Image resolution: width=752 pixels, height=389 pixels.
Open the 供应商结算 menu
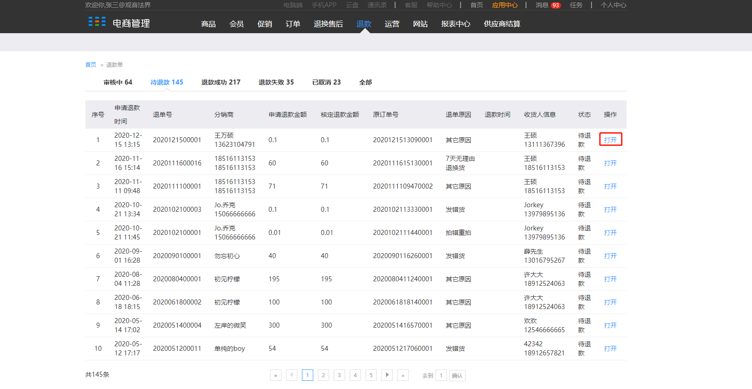coord(502,24)
